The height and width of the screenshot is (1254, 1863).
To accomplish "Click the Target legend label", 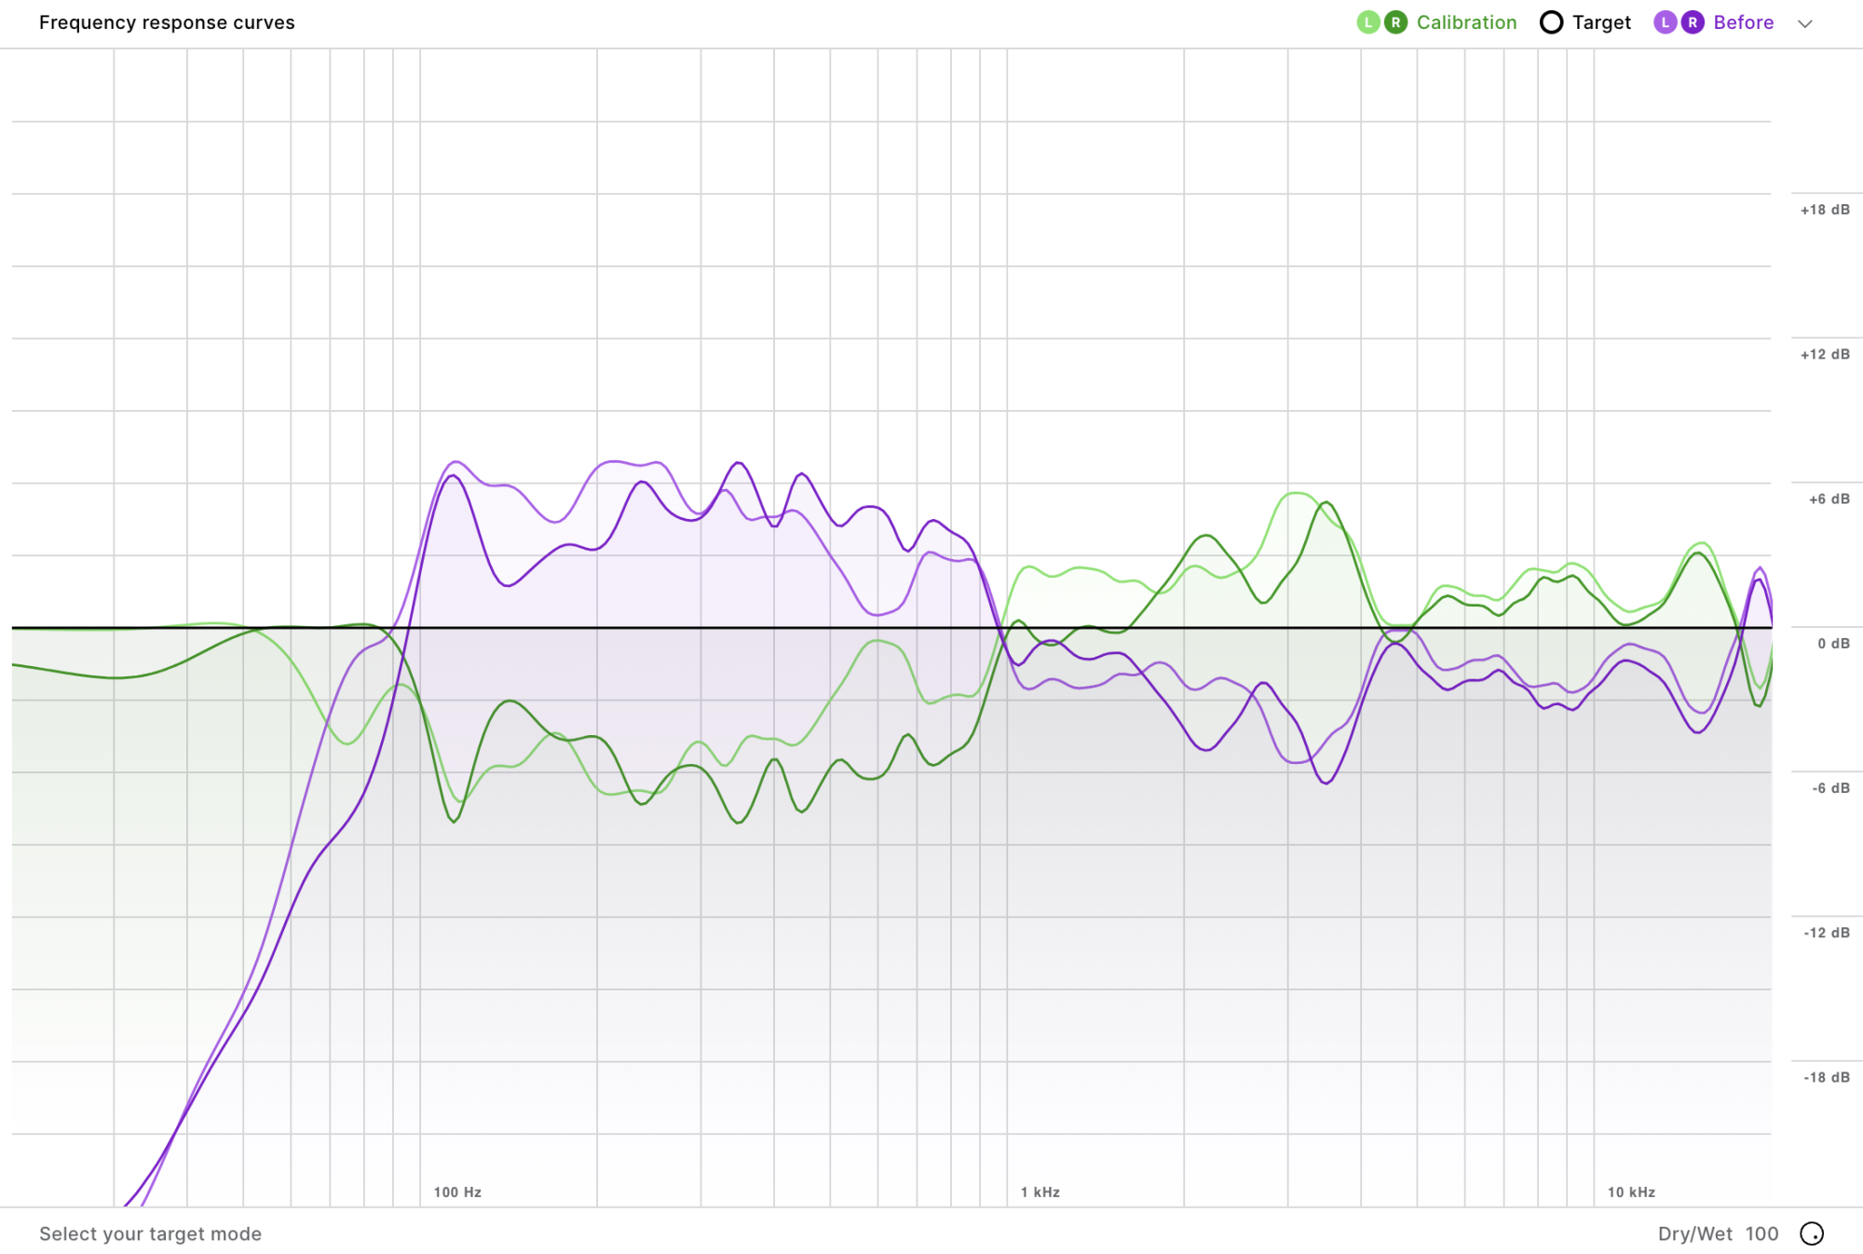I will 1601,22.
